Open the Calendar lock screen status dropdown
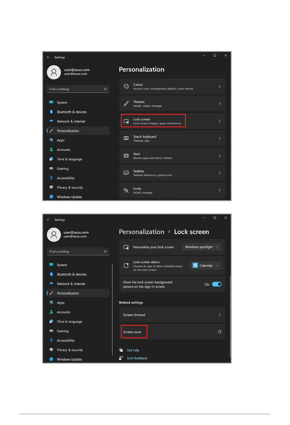Screen dimensions: 290x425 tap(206, 266)
